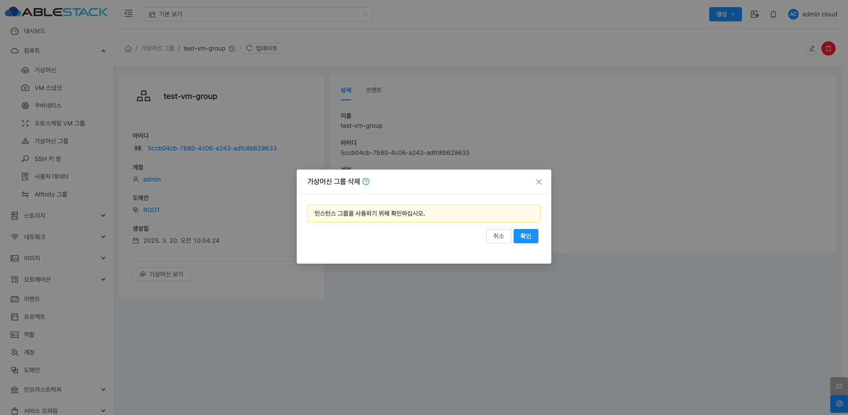
Task: Open the ROOT domain link
Action: pyautogui.click(x=152, y=210)
